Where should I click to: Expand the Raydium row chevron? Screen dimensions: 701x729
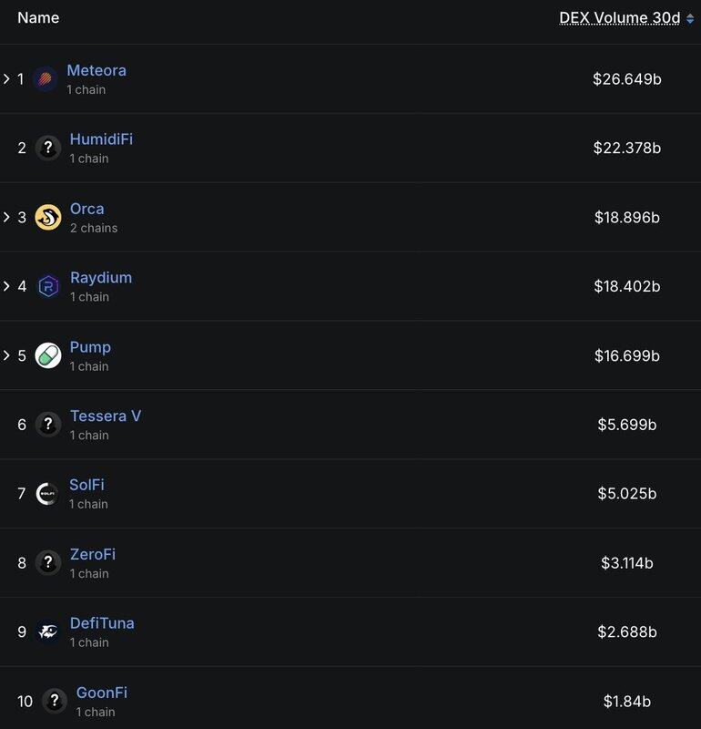click(6, 286)
